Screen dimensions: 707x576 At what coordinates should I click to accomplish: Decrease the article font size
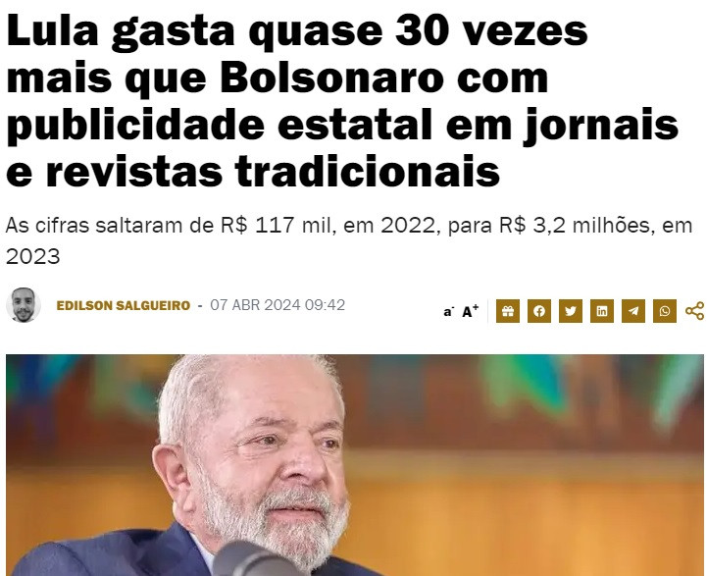[448, 312]
